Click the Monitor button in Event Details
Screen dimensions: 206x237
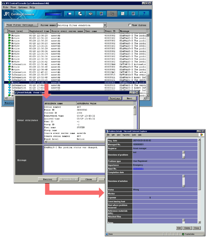(48, 179)
